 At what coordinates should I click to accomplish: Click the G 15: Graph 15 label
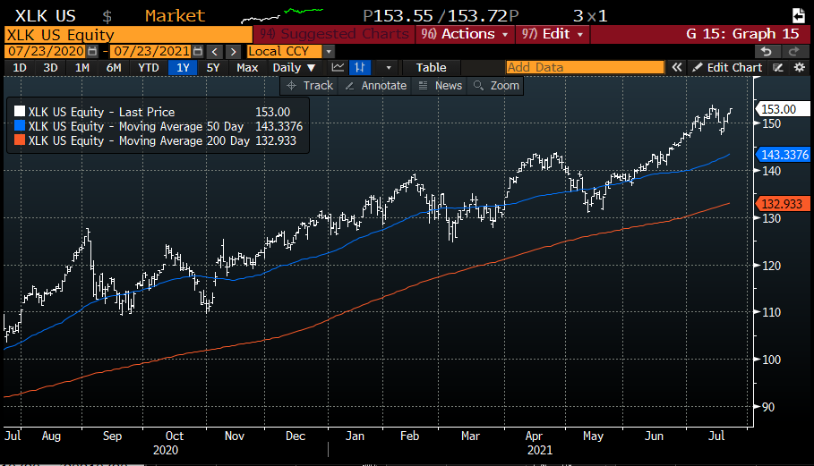742,34
